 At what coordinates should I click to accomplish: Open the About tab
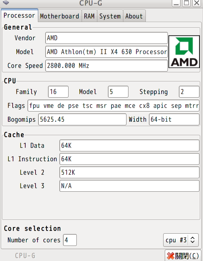(134, 16)
